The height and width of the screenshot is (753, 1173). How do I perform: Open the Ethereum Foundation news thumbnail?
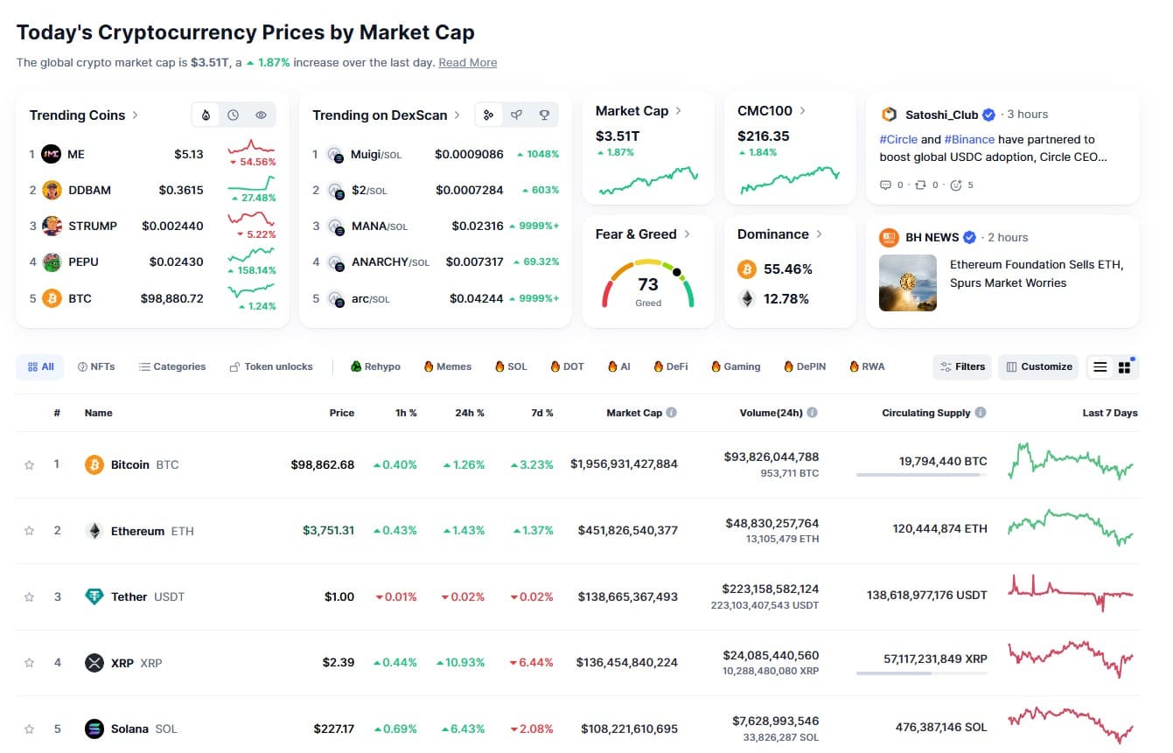[x=907, y=282]
